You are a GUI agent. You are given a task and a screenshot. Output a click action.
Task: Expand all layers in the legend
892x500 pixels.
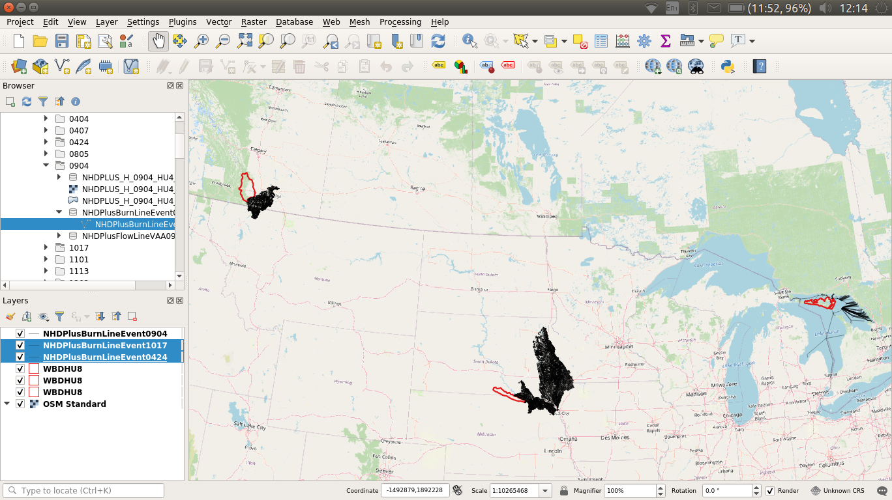pos(100,316)
